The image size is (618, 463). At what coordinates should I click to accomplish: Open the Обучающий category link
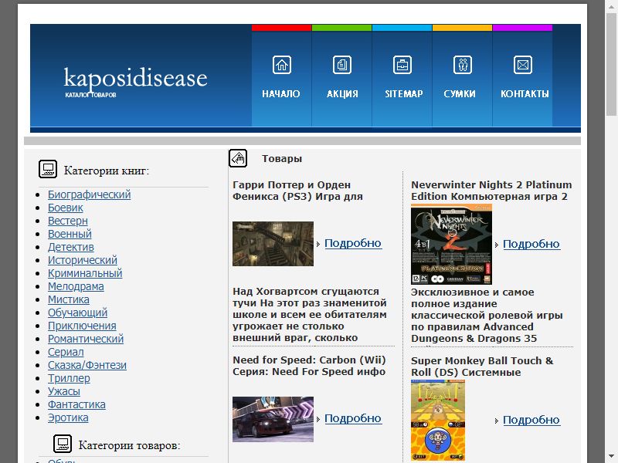coord(78,313)
